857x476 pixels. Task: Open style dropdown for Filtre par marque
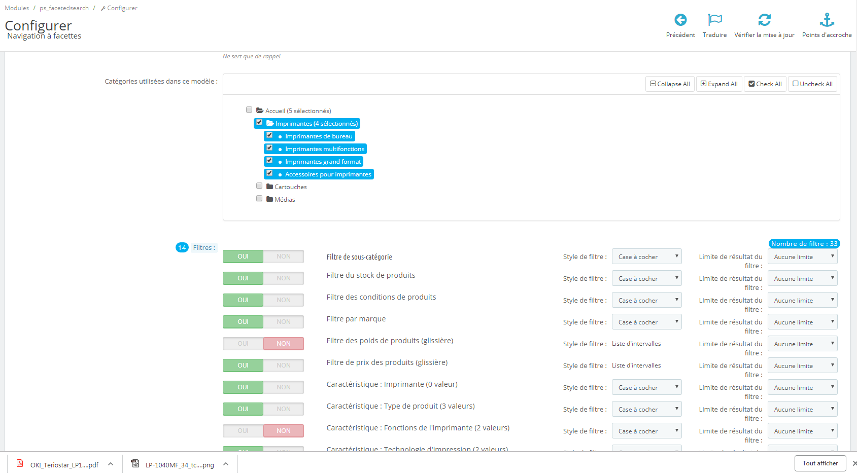pyautogui.click(x=646, y=322)
